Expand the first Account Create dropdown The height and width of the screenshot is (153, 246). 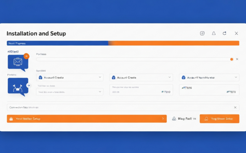pyautogui.click(x=100, y=77)
